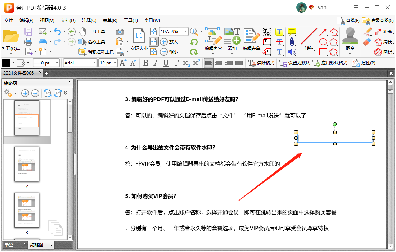Select the highlight text yellow T tool
This screenshot has height=252, width=396.
(x=279, y=32)
